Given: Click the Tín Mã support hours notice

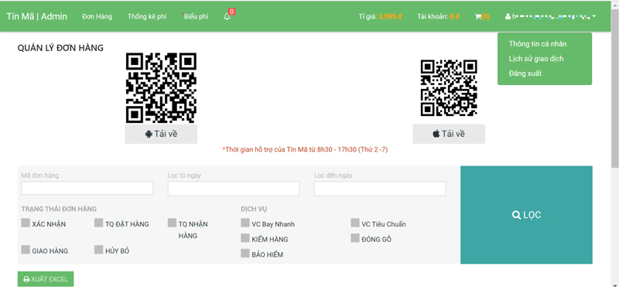Looking at the screenshot, I should point(305,149).
